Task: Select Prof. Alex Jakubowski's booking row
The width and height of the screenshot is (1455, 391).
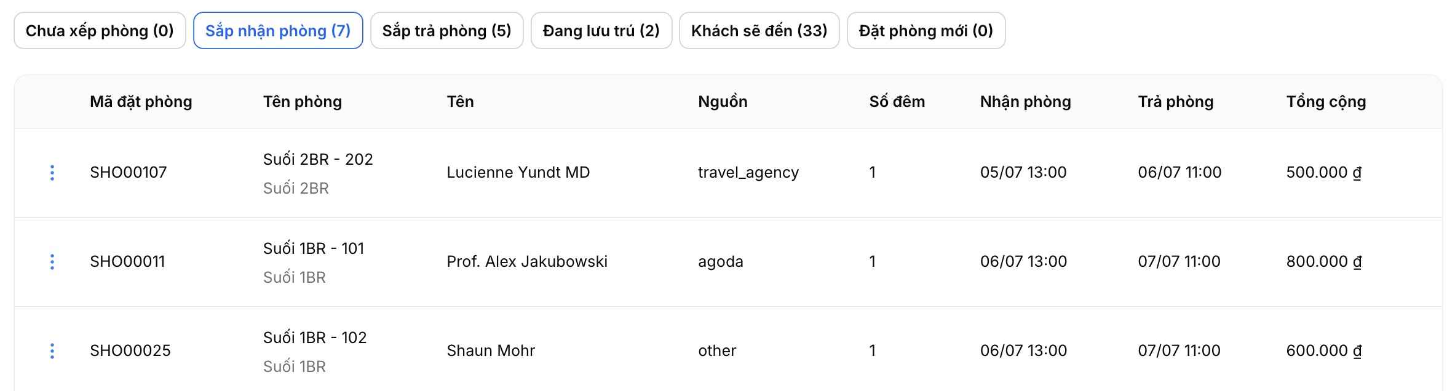Action: pyautogui.click(x=728, y=262)
